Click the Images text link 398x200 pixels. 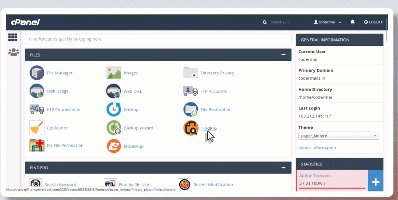(x=131, y=73)
